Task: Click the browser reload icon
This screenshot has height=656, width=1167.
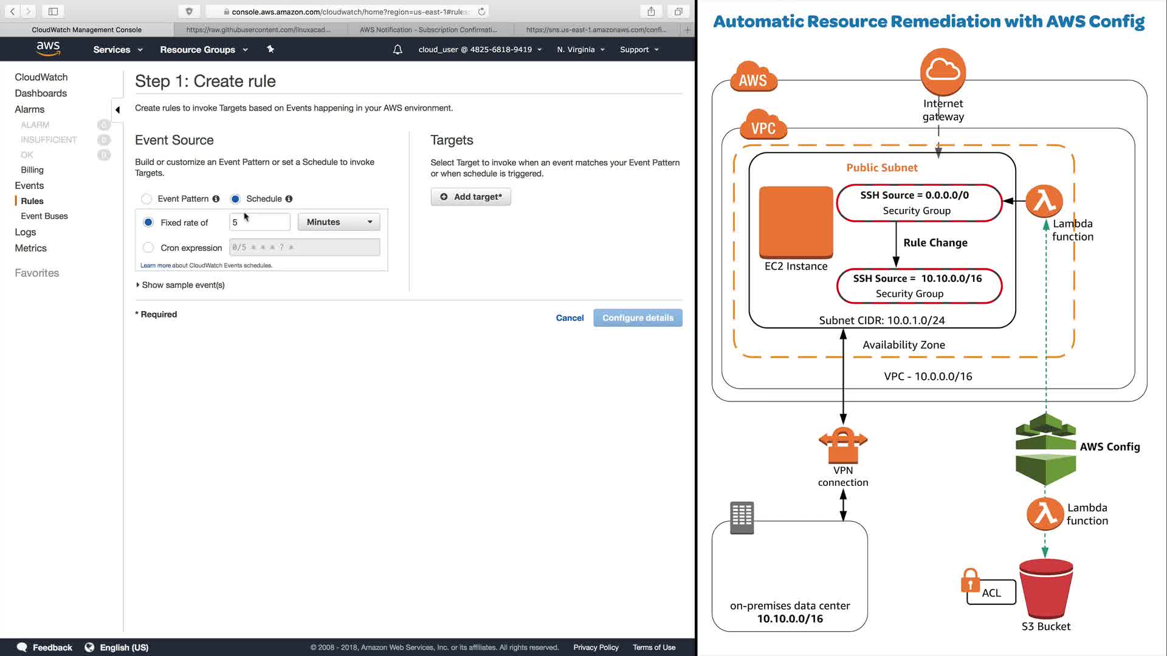Action: coord(481,12)
